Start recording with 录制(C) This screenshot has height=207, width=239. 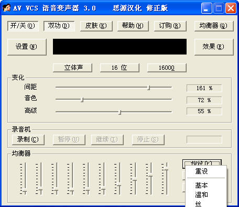[x=28, y=139]
